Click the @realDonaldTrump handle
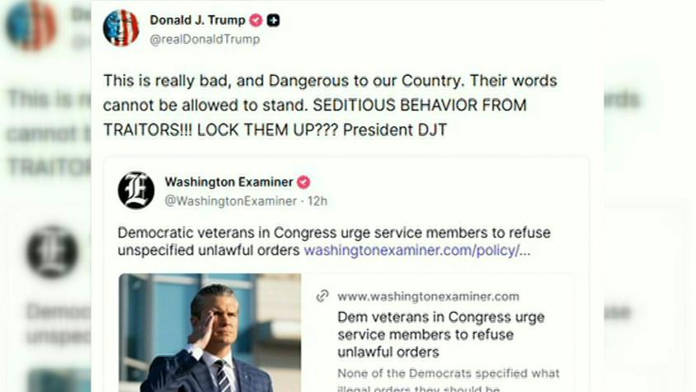Image resolution: width=696 pixels, height=392 pixels. point(205,39)
